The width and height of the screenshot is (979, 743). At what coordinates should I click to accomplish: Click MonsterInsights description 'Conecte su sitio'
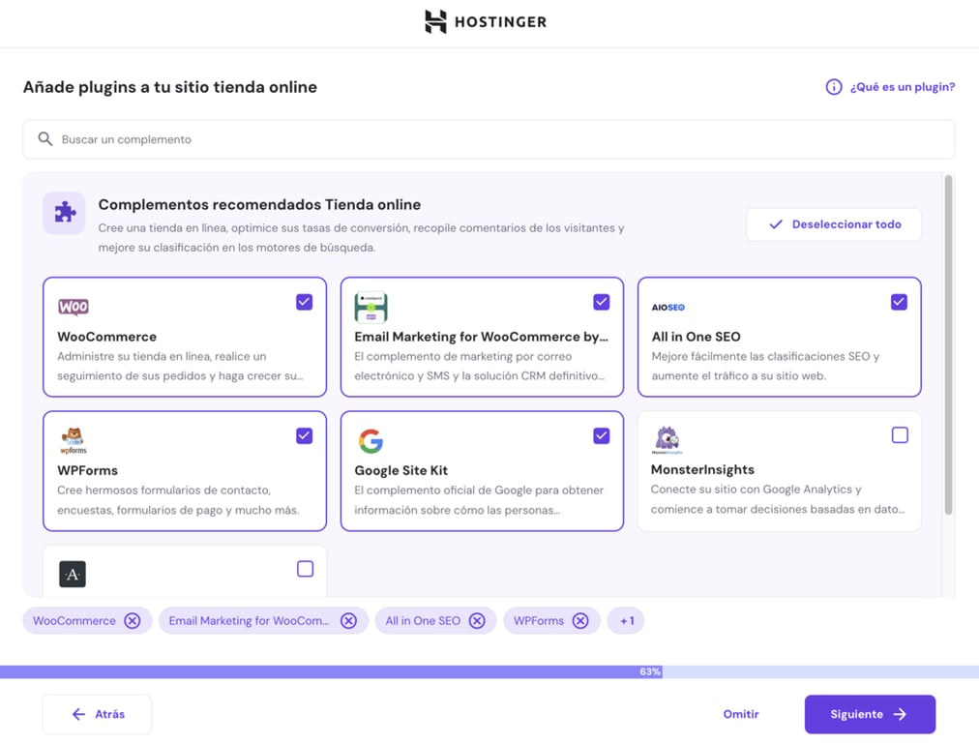(778, 499)
